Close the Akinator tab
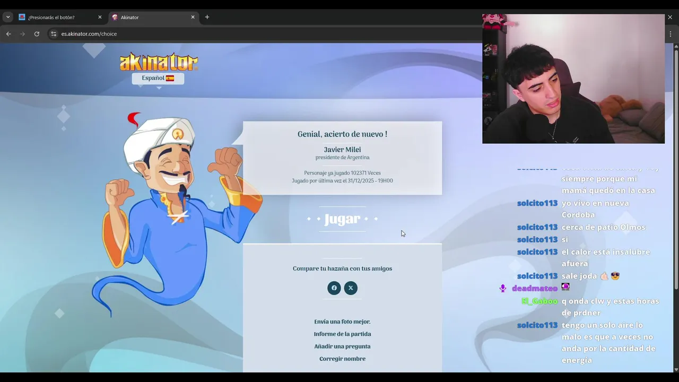The height and width of the screenshot is (382, 679). point(193,17)
